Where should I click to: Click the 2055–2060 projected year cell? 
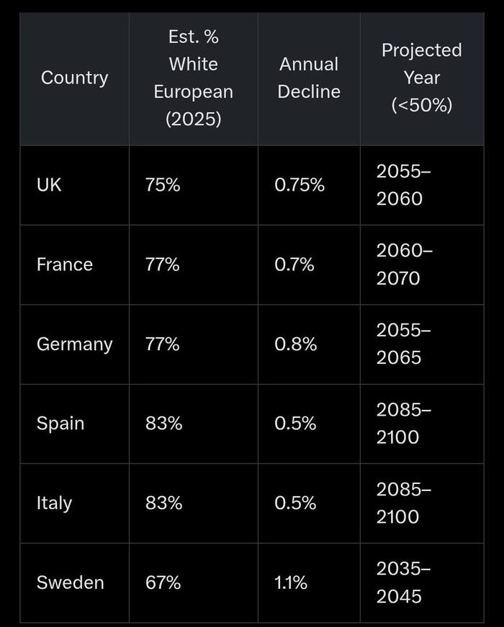pyautogui.click(x=403, y=185)
